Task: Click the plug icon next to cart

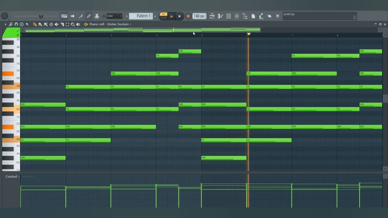Action: [x=269, y=16]
